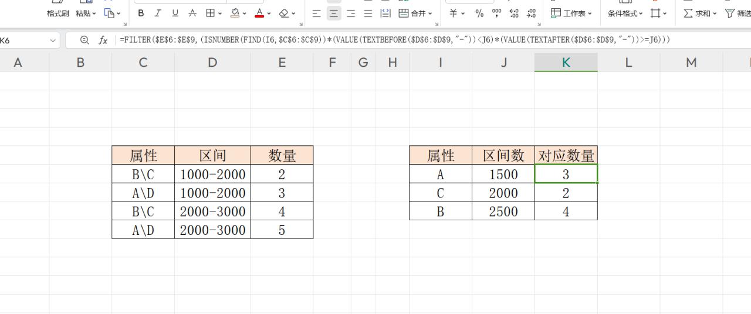Click the justify alignment icon
Viewport: 751px width, 314px height.
pos(368,13)
